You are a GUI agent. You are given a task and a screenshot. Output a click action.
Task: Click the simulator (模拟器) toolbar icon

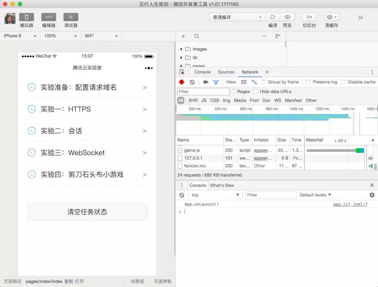click(26, 17)
